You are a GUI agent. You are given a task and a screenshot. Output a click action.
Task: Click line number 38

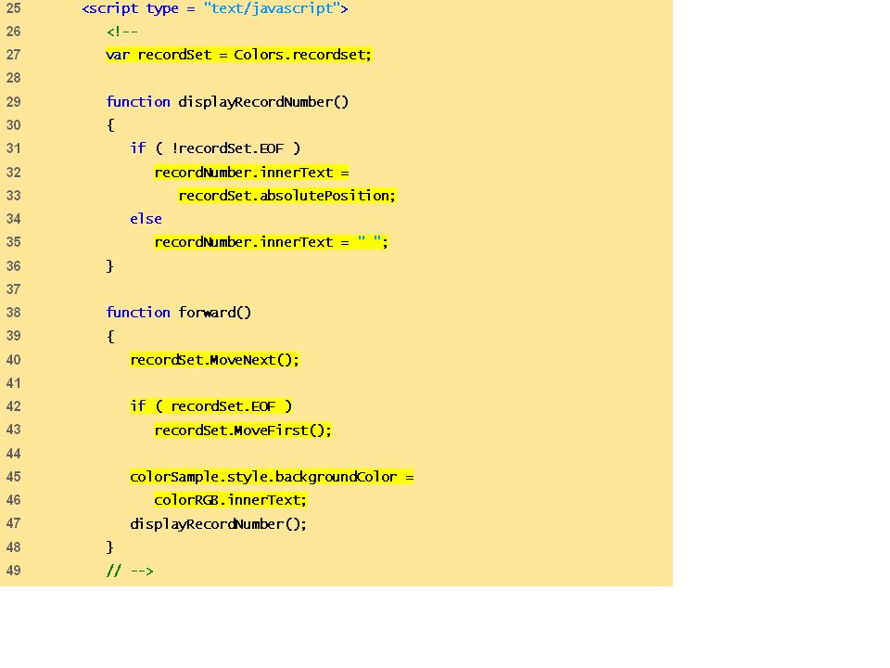tap(13, 313)
